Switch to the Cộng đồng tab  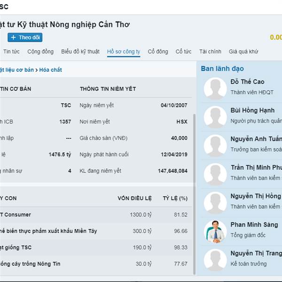[40, 52]
